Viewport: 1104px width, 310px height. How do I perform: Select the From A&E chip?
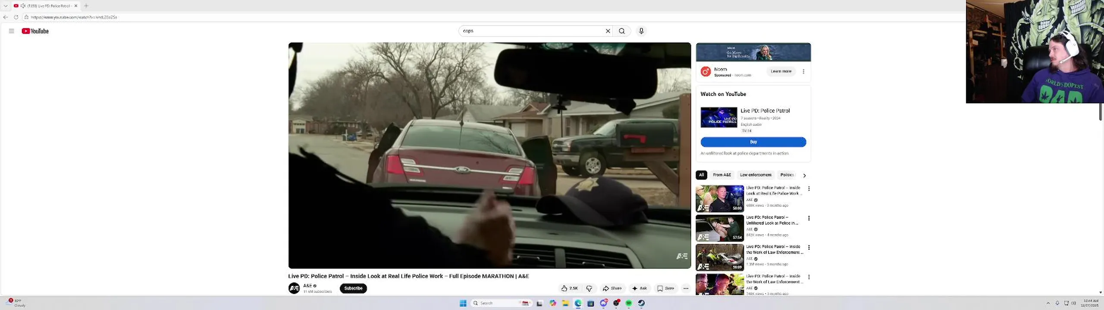coord(722,175)
